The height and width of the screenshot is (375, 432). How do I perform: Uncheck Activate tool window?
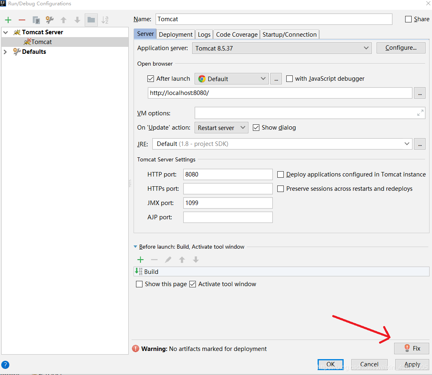(x=193, y=284)
